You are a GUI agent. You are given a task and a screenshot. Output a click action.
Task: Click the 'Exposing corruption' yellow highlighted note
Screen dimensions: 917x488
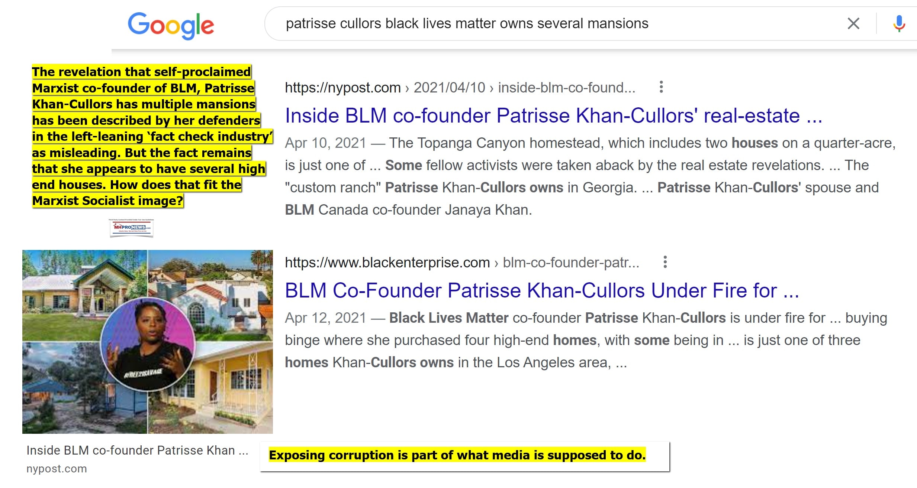[457, 455]
